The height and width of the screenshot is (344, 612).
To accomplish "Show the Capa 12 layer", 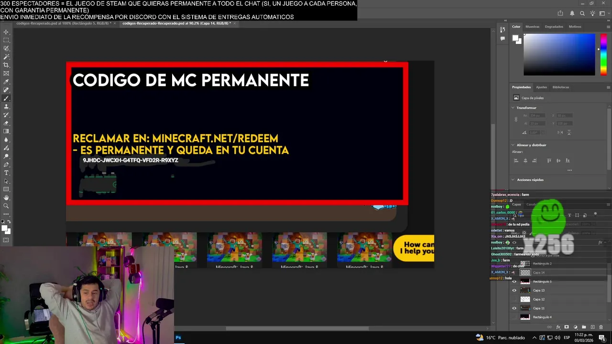I will pos(514,299).
